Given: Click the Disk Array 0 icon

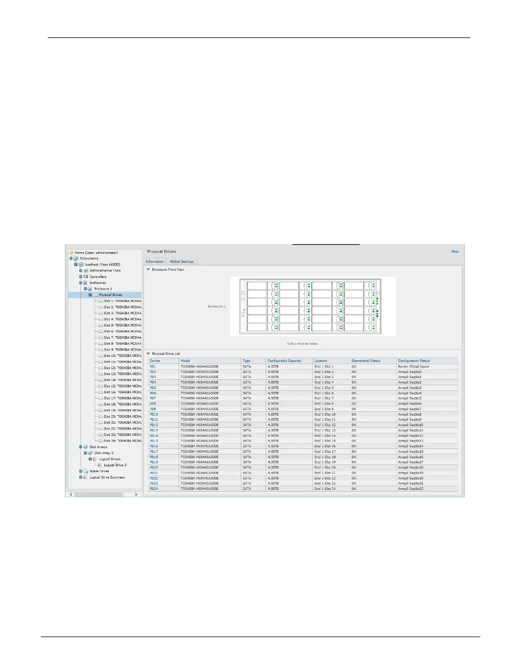Looking at the screenshot, I should pos(90,453).
